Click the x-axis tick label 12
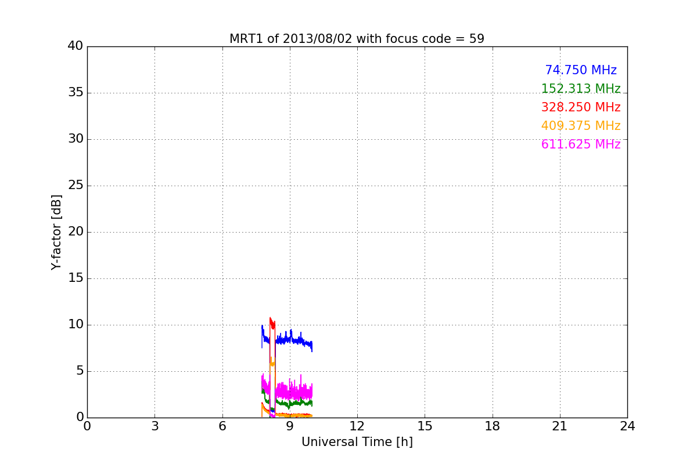 click(357, 426)
